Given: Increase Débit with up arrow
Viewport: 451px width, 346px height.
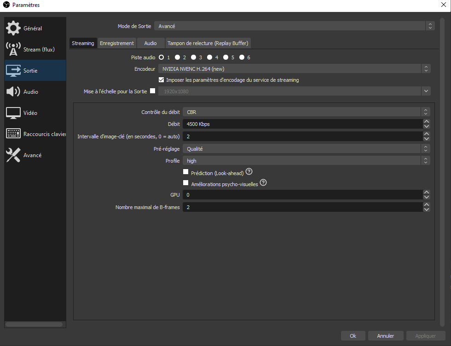Looking at the screenshot, I should (x=427, y=122).
